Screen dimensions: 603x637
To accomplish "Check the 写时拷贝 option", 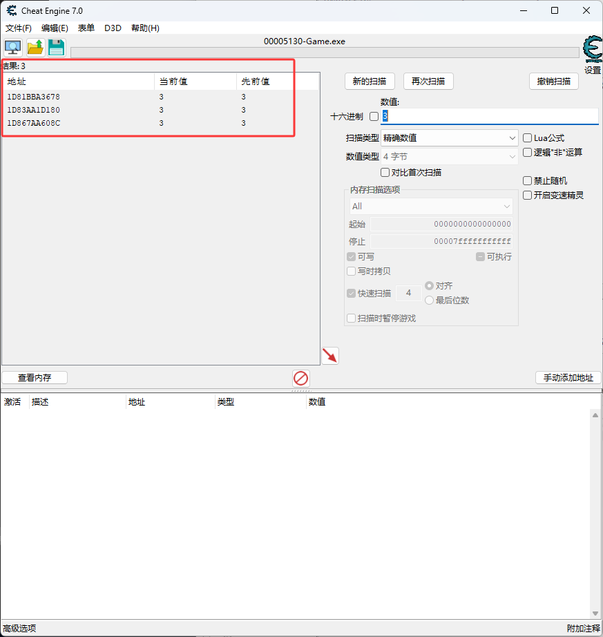I will [x=352, y=271].
